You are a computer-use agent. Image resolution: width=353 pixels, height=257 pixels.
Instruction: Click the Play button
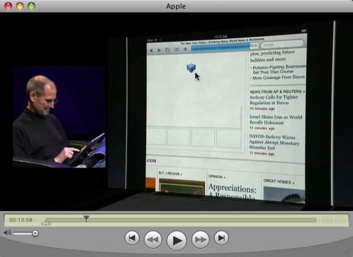click(x=176, y=241)
